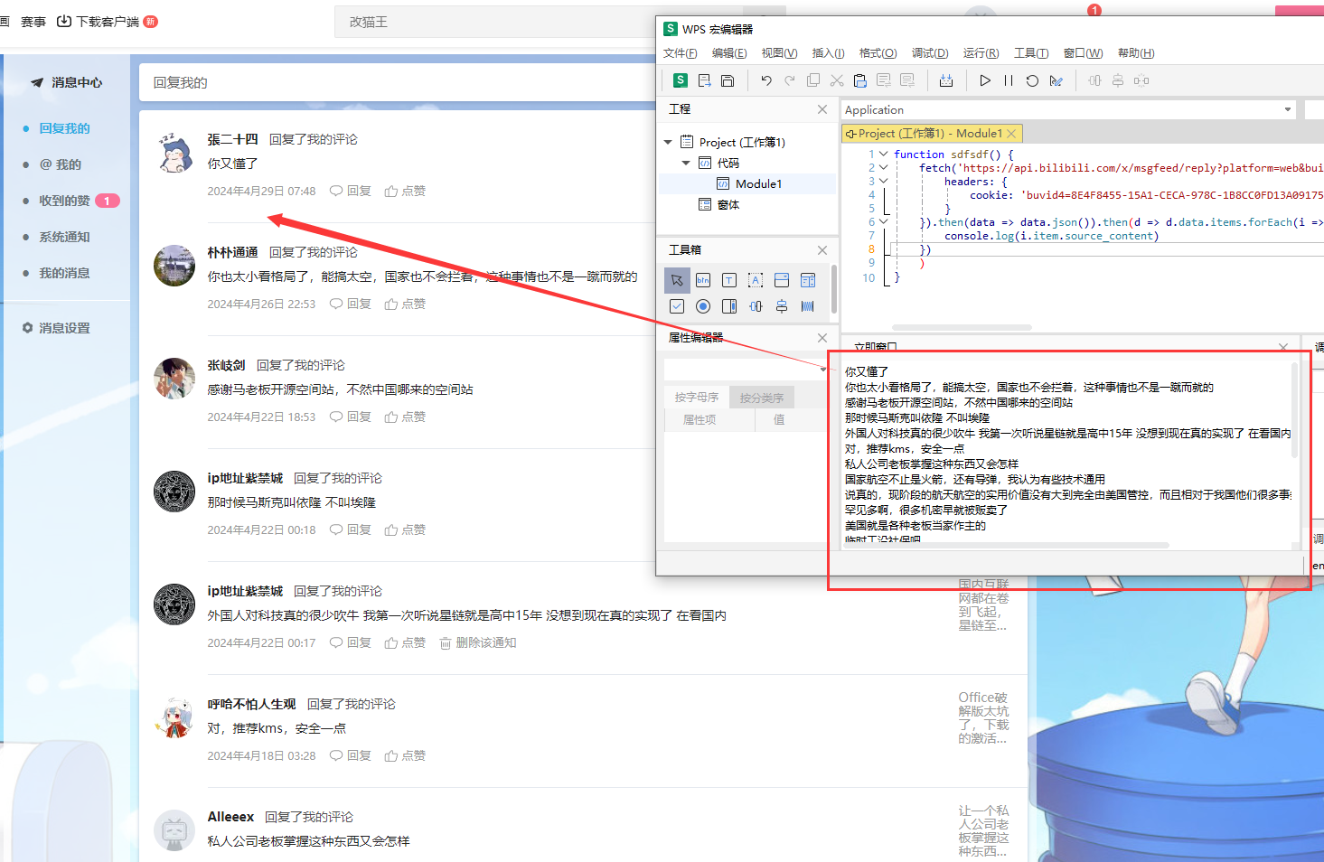Pause macro execution with pause icon
1324x862 pixels.
(x=1009, y=80)
